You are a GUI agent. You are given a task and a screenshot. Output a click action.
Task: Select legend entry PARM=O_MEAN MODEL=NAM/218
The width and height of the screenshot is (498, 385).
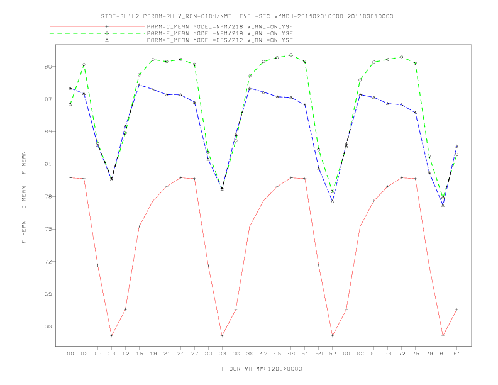[219, 26]
